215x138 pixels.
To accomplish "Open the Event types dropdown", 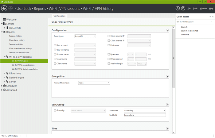I will pos(85,36).
